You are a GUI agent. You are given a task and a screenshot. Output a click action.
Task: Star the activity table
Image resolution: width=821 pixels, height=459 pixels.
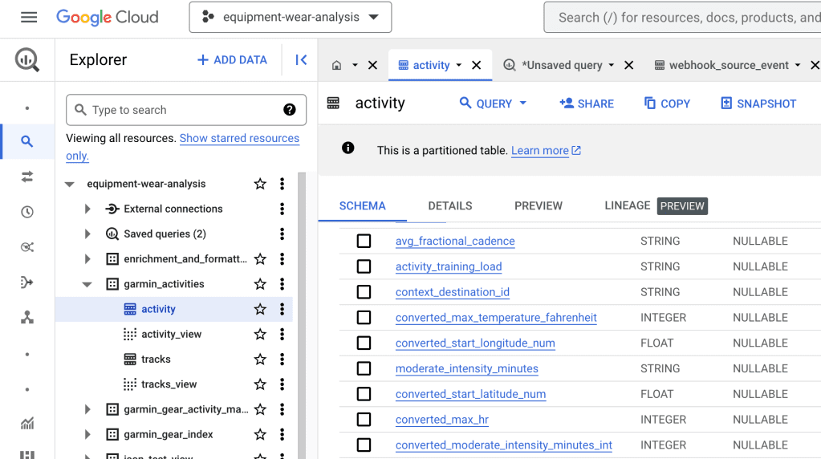pos(260,309)
